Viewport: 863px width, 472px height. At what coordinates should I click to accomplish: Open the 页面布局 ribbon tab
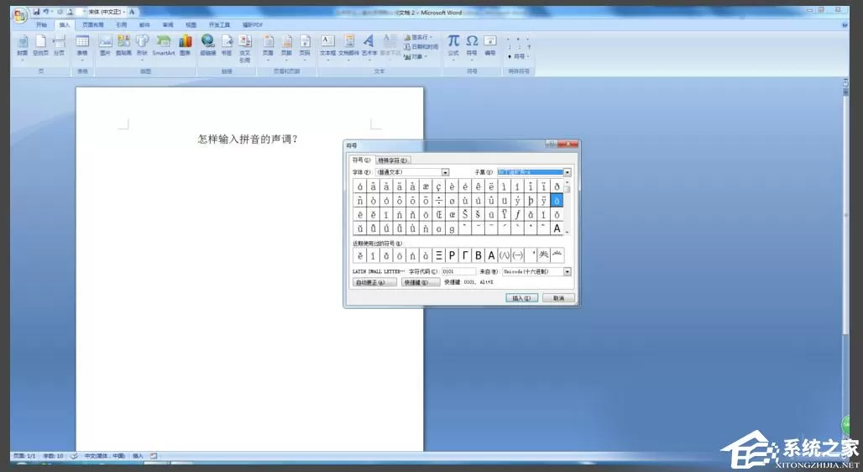click(93, 25)
